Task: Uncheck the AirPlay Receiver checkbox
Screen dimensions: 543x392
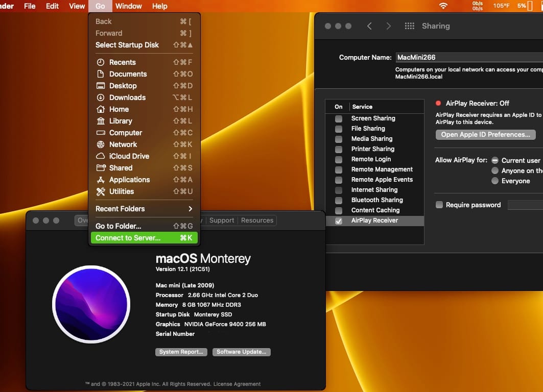Action: (x=339, y=220)
